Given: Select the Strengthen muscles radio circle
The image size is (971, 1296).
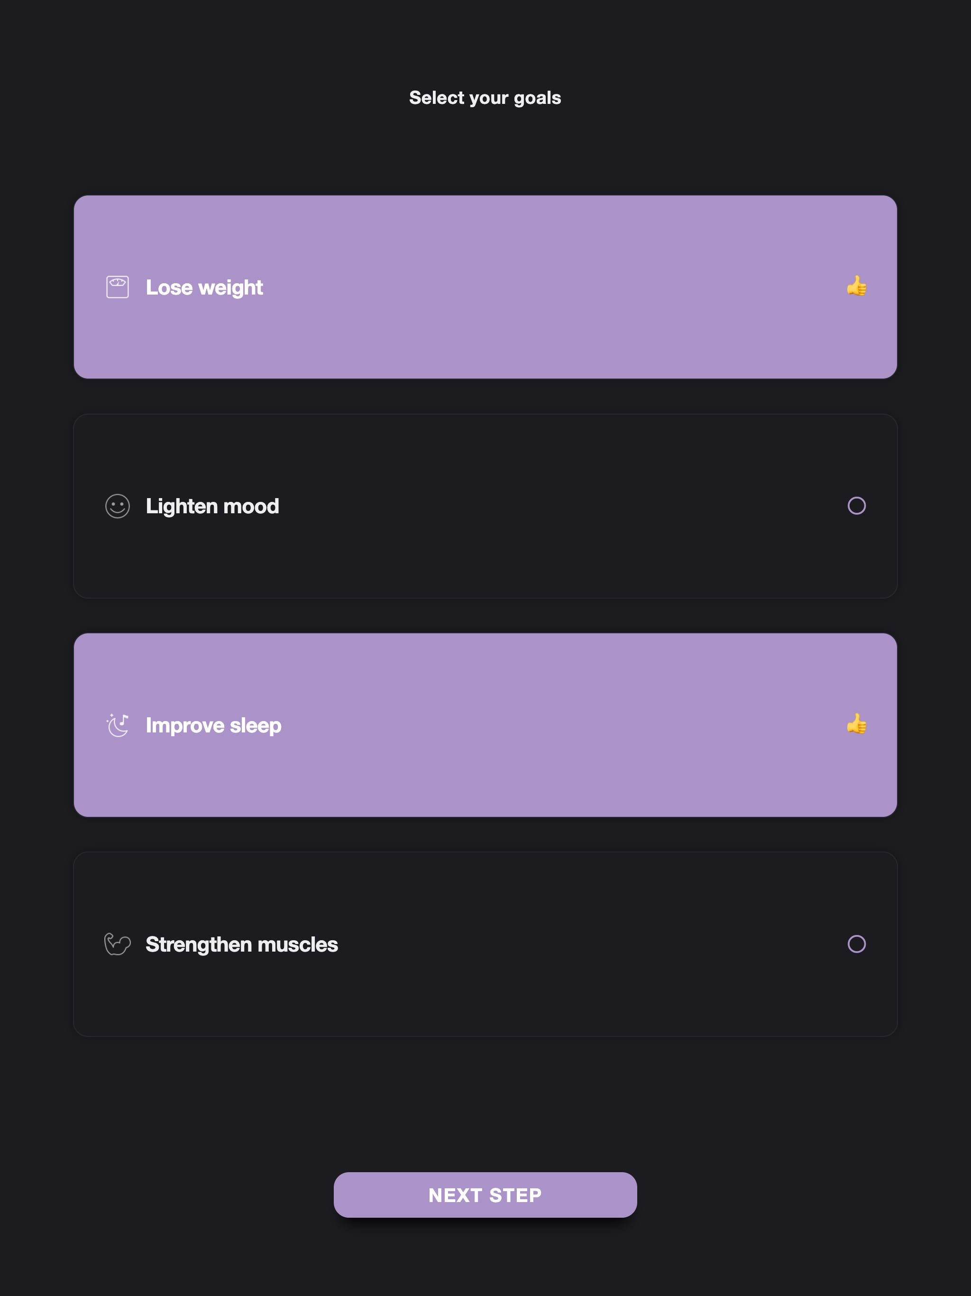Looking at the screenshot, I should click(x=856, y=943).
